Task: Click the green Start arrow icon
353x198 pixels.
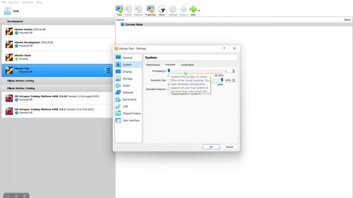Action: tap(193, 9)
